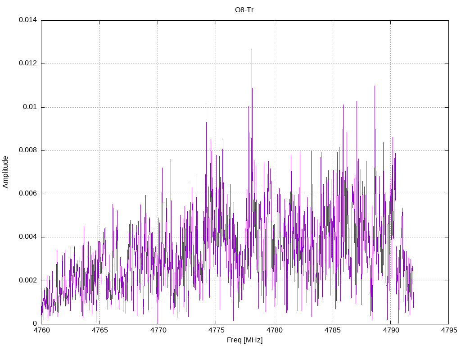Select the plot title O8-Tr
The height and width of the screenshot is (346, 461).
click(x=244, y=10)
